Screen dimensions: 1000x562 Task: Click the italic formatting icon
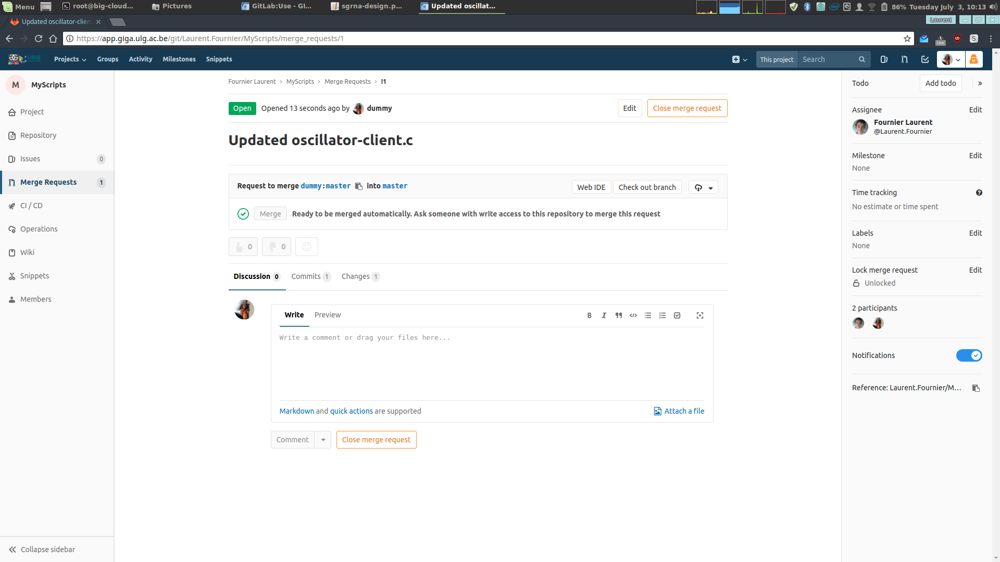(604, 315)
